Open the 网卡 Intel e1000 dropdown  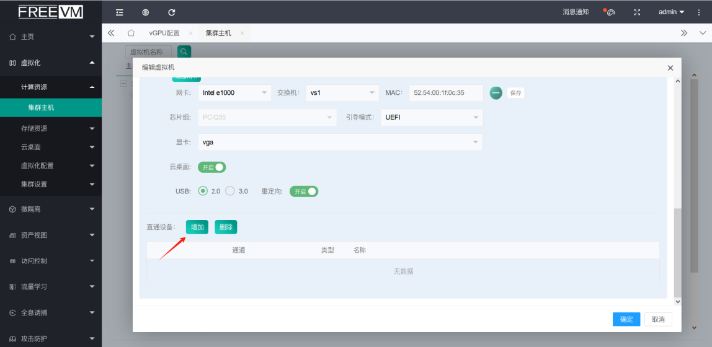tap(234, 93)
